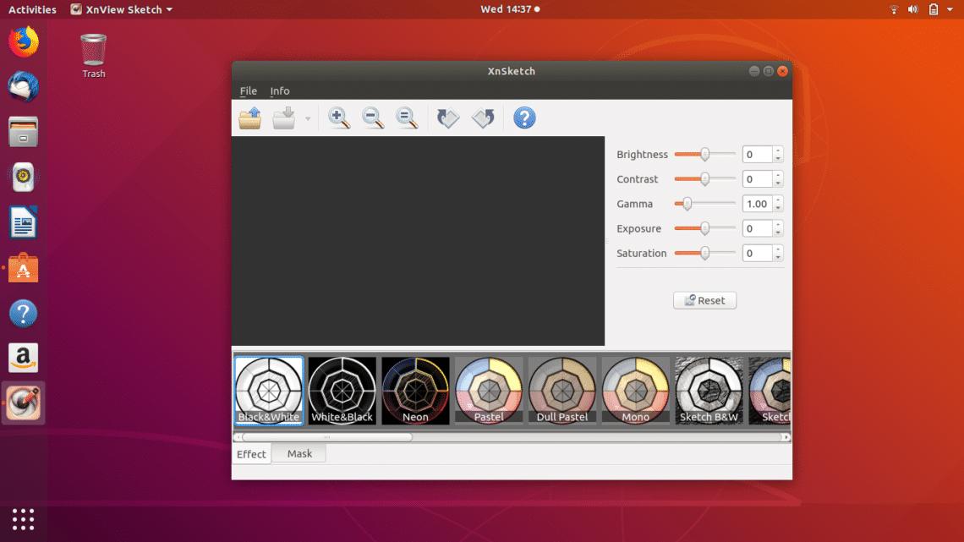Image resolution: width=964 pixels, height=542 pixels.
Task: Open an image file via the toolbar
Action: pyautogui.click(x=249, y=118)
